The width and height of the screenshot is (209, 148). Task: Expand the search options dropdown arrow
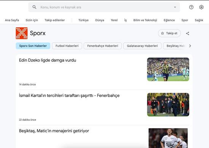click(x=175, y=7)
